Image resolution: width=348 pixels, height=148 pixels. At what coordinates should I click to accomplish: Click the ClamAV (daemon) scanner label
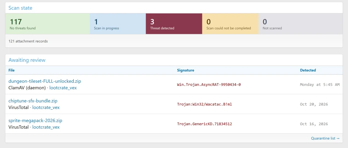[x=27, y=88]
